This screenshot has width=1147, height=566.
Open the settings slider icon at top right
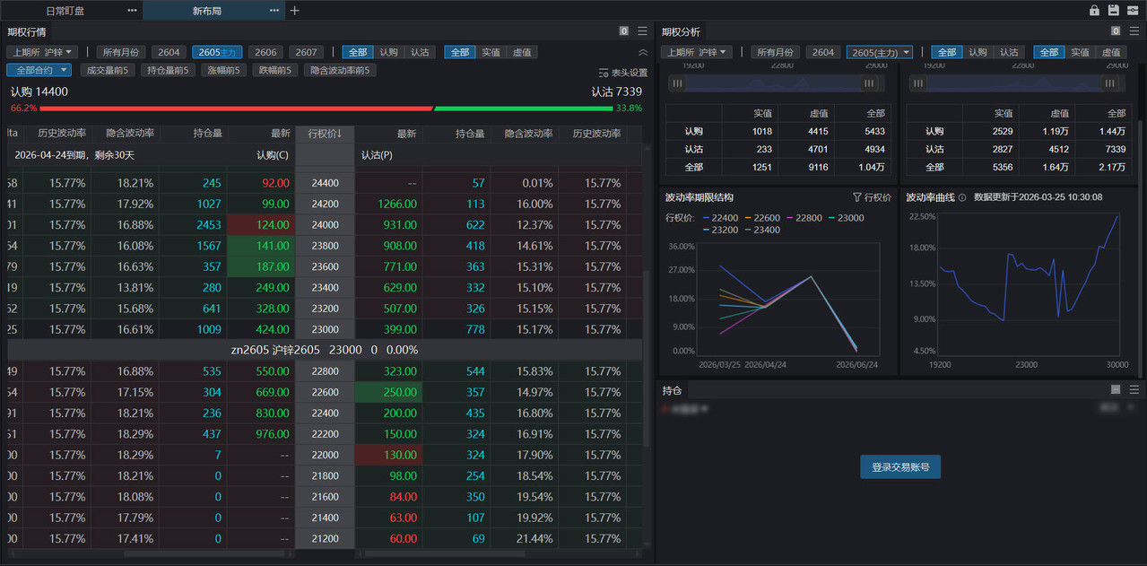point(1133,10)
